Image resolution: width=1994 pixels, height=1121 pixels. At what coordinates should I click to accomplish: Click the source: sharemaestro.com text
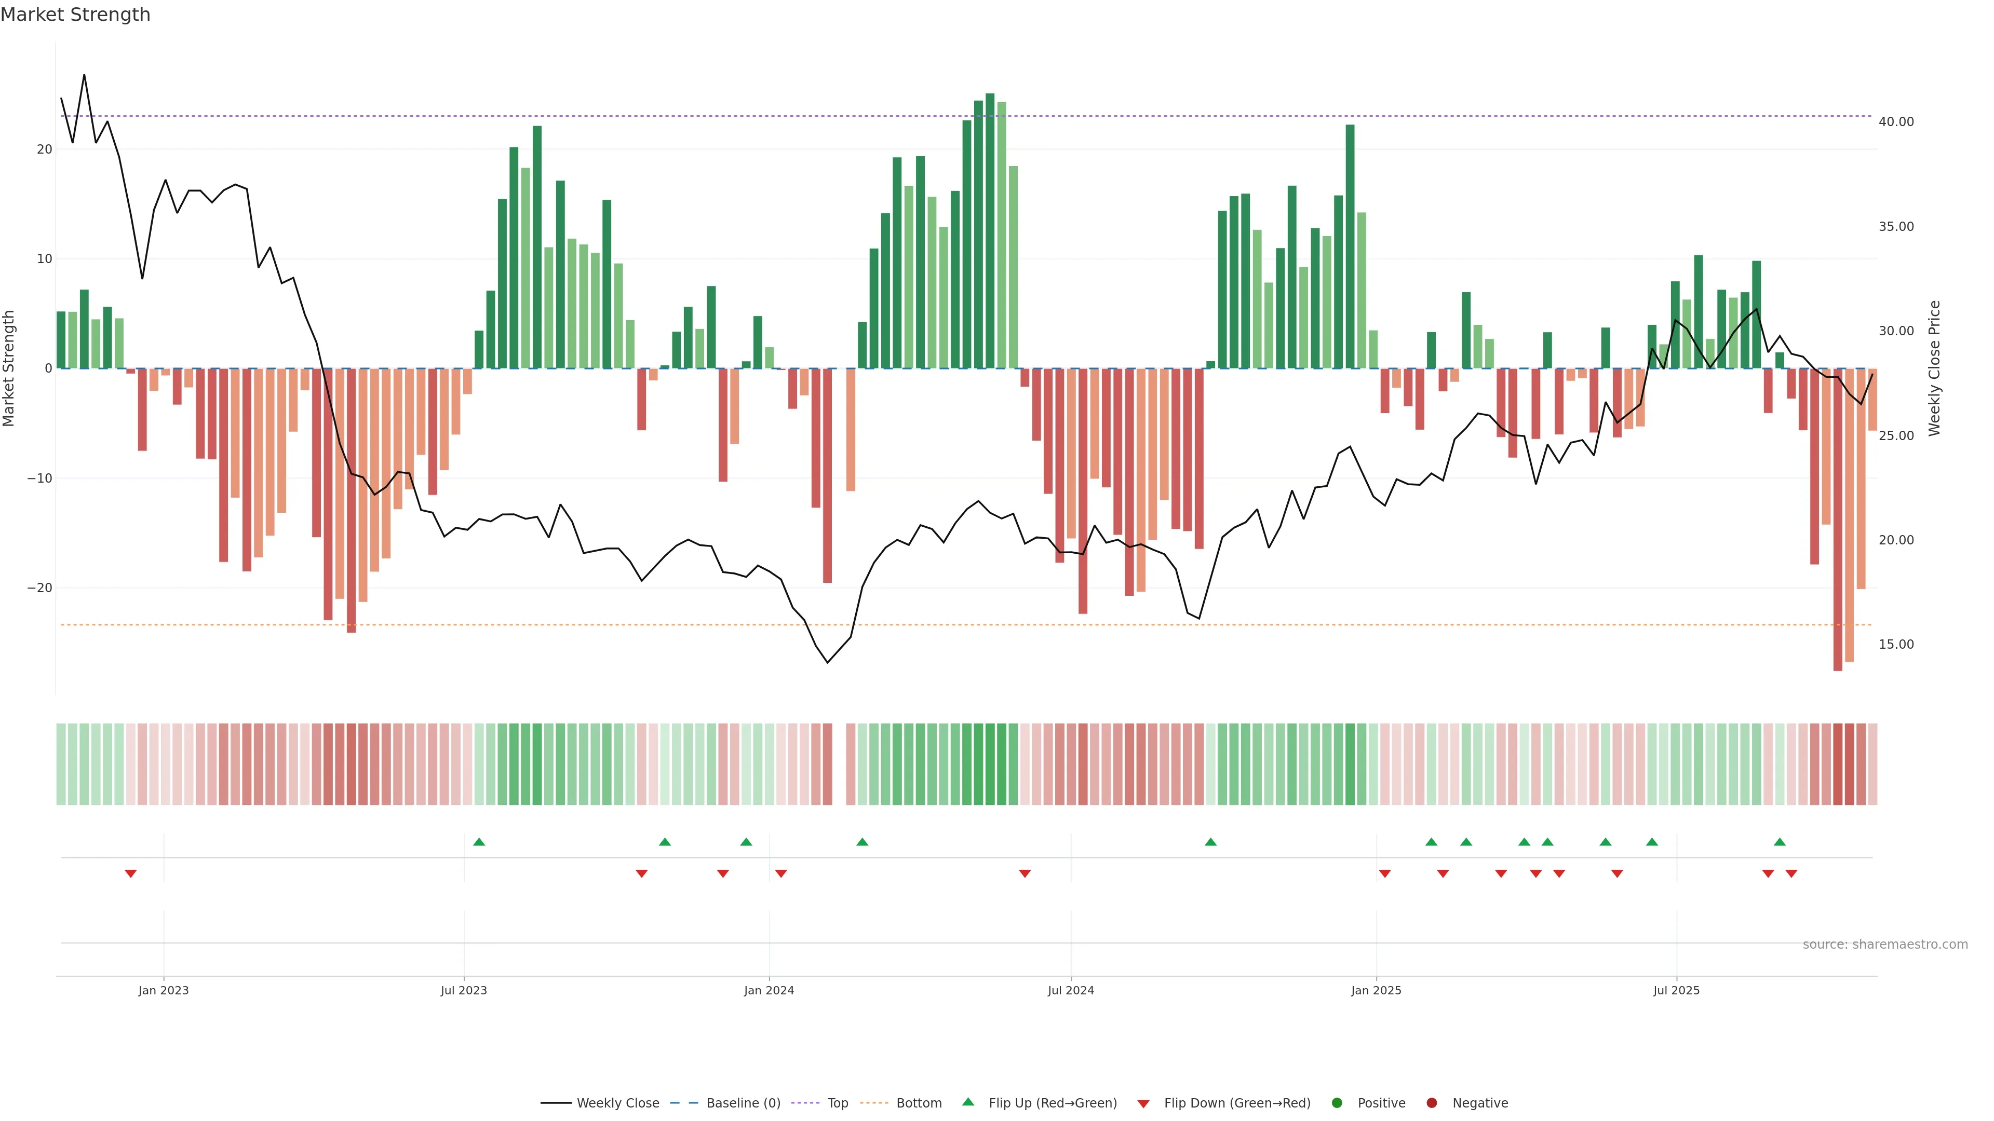point(1885,945)
